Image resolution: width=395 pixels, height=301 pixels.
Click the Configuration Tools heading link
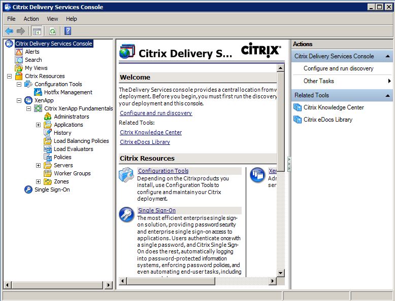[163, 171]
